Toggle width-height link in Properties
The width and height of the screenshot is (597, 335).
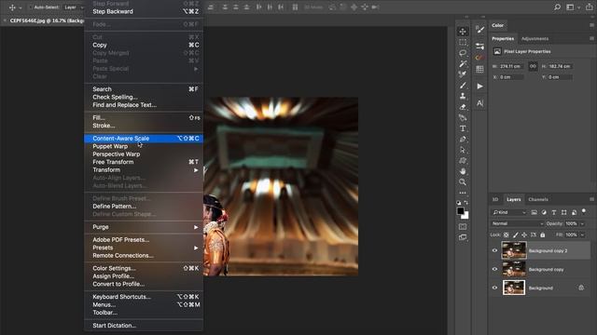(x=533, y=66)
